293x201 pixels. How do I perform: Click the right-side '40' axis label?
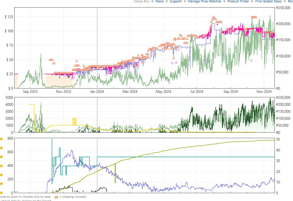[x=278, y=150]
